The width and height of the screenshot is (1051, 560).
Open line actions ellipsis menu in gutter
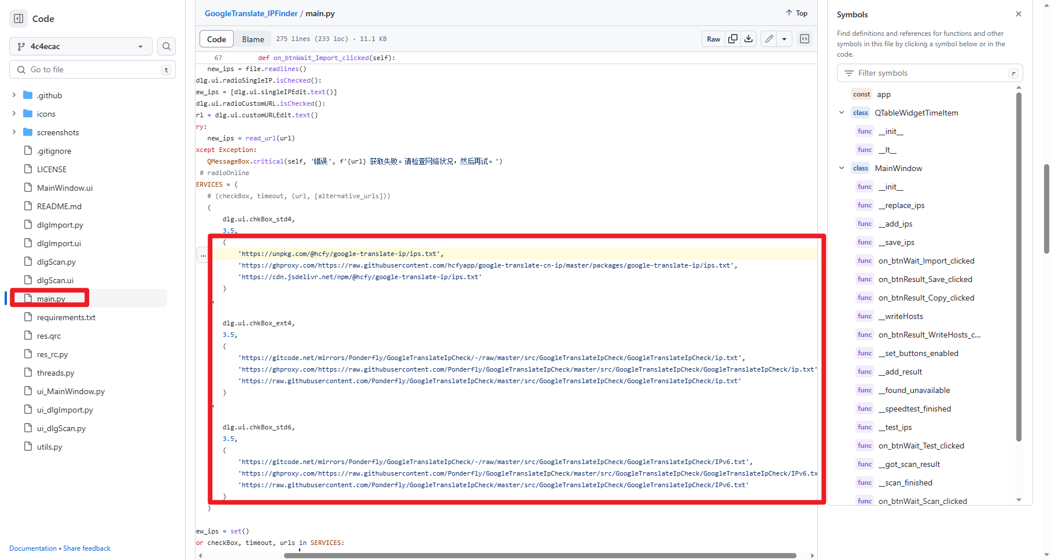click(203, 254)
